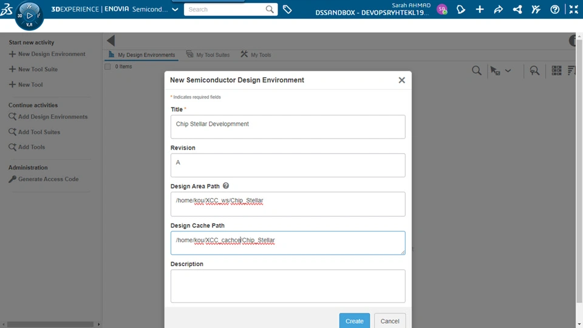Click Generate Access Code
The width and height of the screenshot is (583, 328).
click(44, 179)
